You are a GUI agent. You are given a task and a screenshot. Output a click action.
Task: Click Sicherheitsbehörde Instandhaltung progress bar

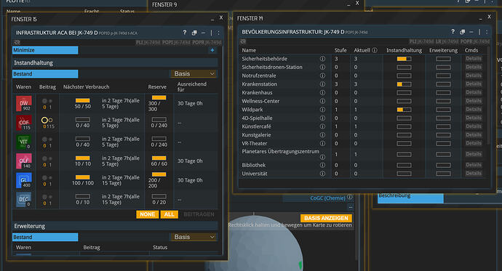[x=404, y=59]
